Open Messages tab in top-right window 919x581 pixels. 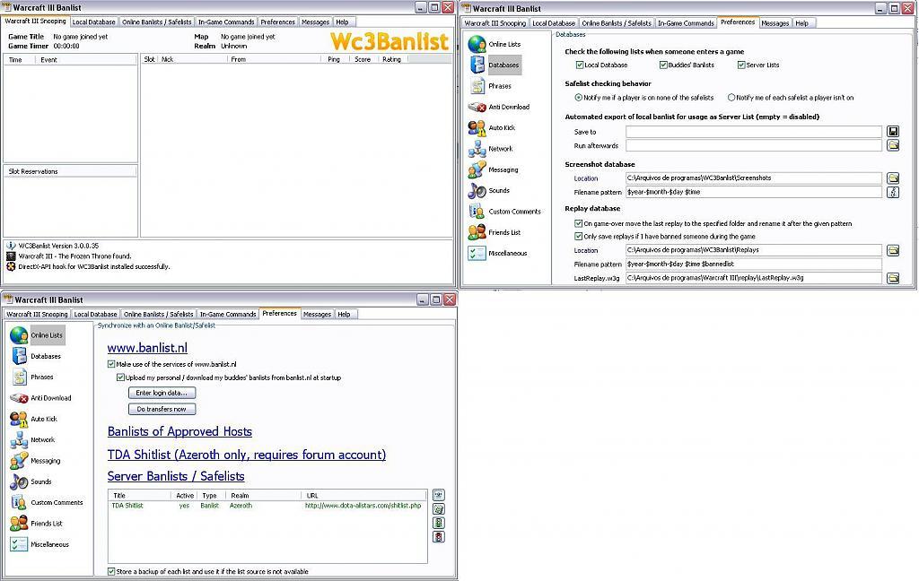coord(775,23)
